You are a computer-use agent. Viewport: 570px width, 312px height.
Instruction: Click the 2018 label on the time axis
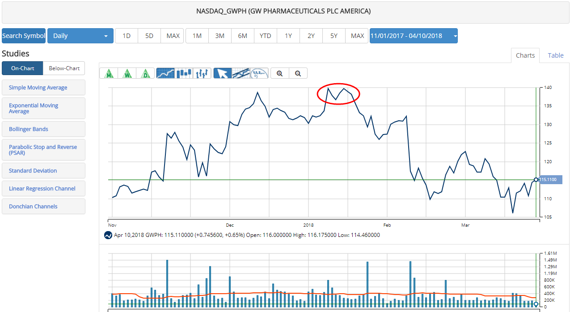[308, 225]
